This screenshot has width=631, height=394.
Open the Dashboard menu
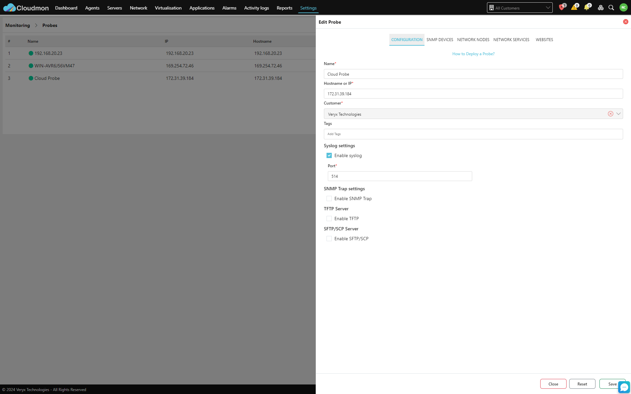[66, 8]
